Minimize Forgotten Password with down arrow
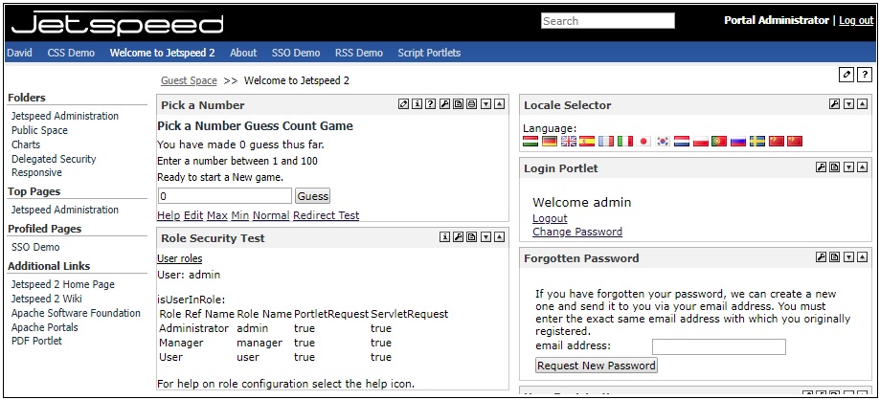 point(848,257)
